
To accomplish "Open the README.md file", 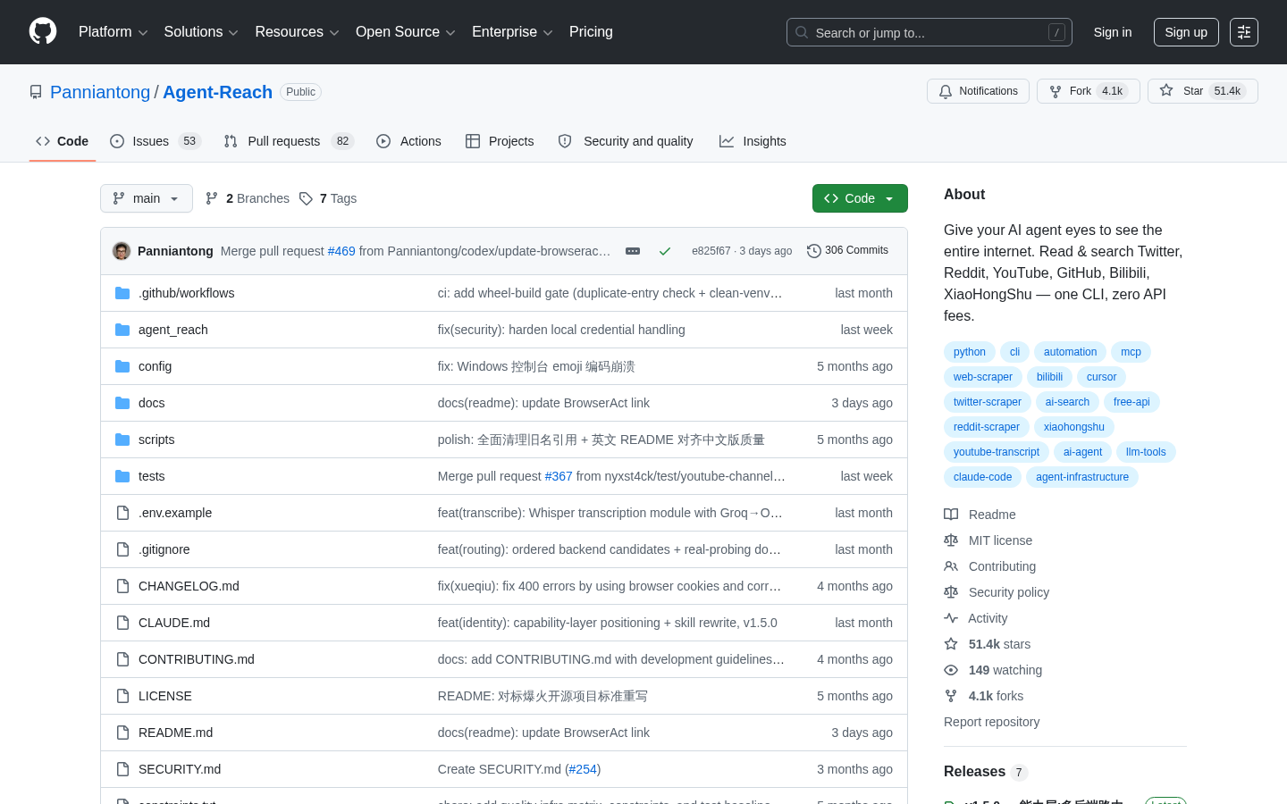I will click(x=175, y=733).
